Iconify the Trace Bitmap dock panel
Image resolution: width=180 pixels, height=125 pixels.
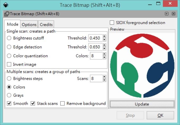167,14
